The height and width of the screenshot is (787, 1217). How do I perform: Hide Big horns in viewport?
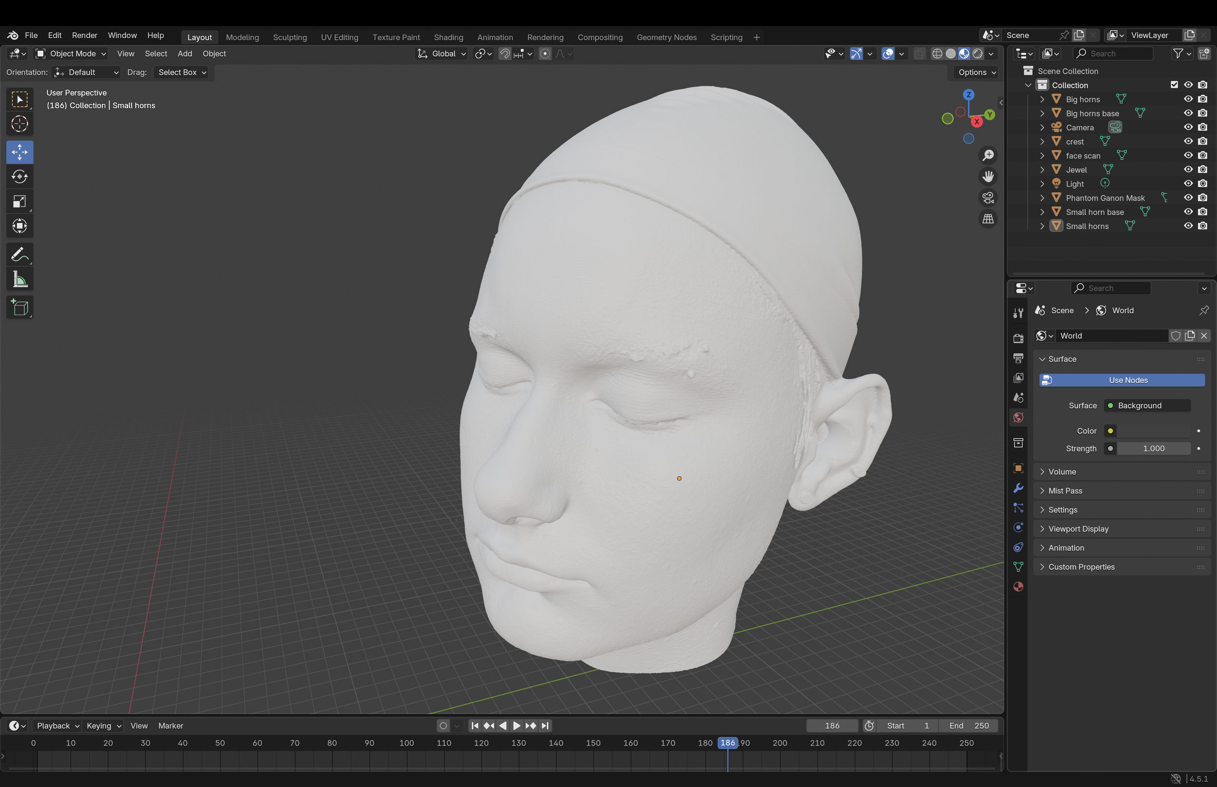coord(1188,99)
